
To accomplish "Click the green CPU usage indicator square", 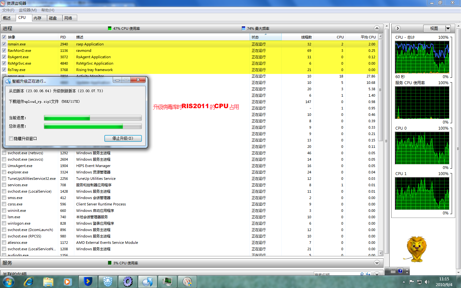I will (x=110, y=28).
